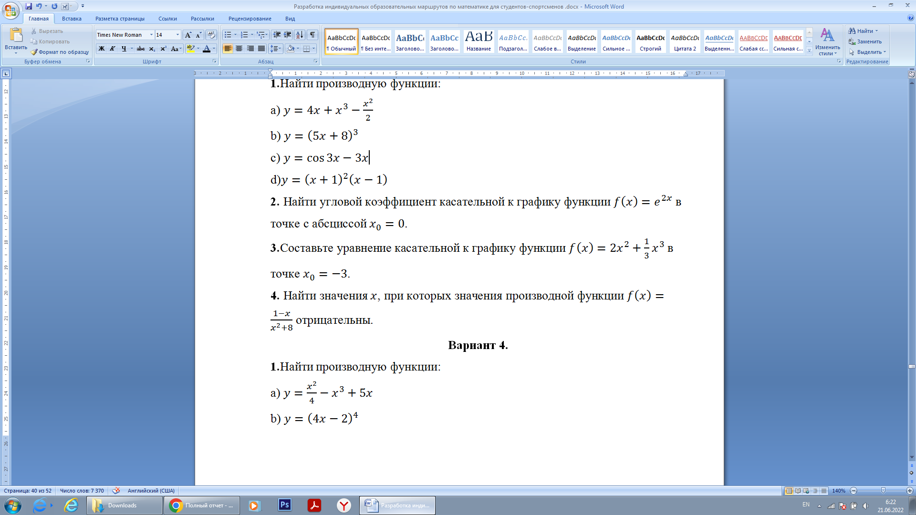
Task: Open Downloads folder from the taskbar
Action: tap(125, 505)
